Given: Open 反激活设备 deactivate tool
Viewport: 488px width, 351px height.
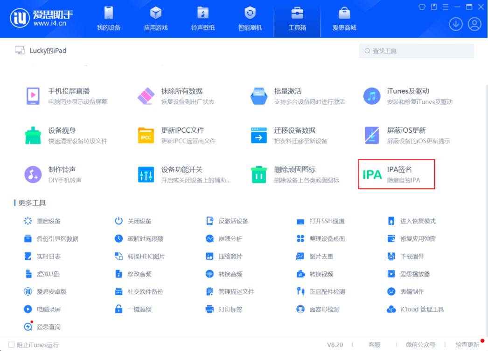Looking at the screenshot, I should click(227, 221).
